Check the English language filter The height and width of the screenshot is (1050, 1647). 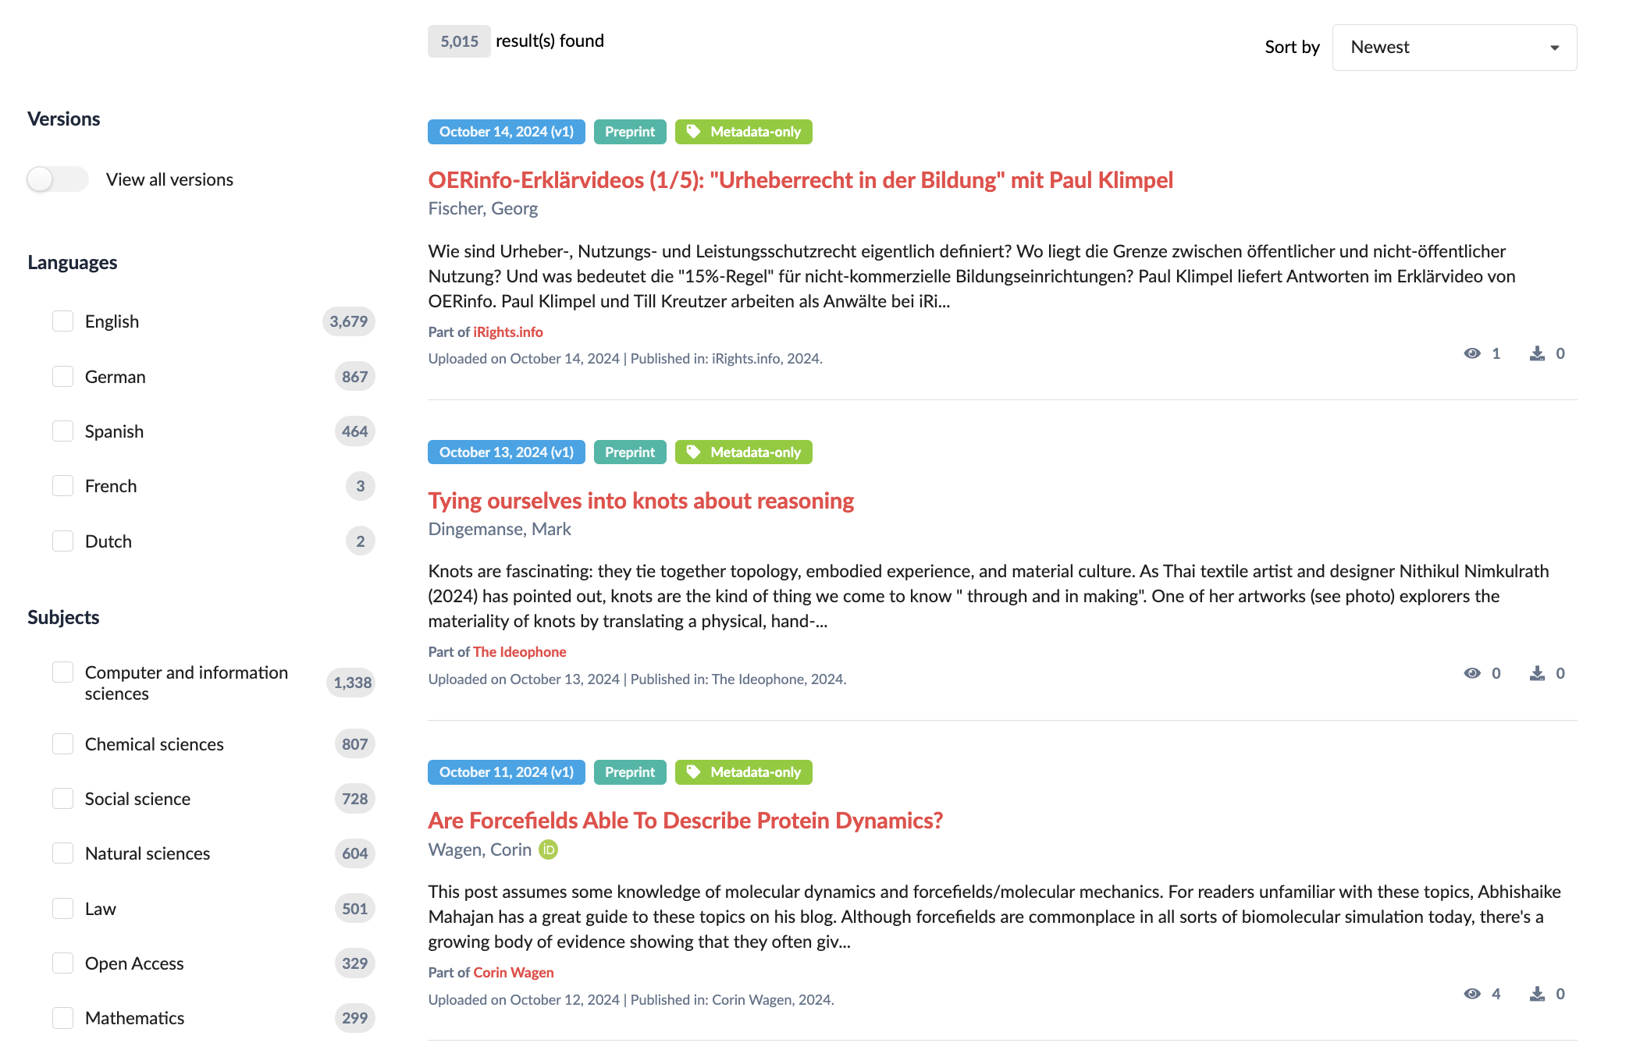pos(63,321)
